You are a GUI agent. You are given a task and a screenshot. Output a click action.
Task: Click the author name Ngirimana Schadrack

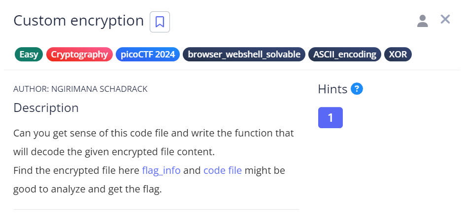[99, 89]
